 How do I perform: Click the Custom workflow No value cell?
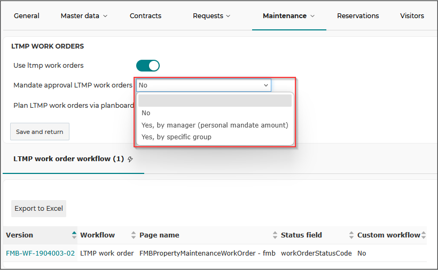coord(362,253)
